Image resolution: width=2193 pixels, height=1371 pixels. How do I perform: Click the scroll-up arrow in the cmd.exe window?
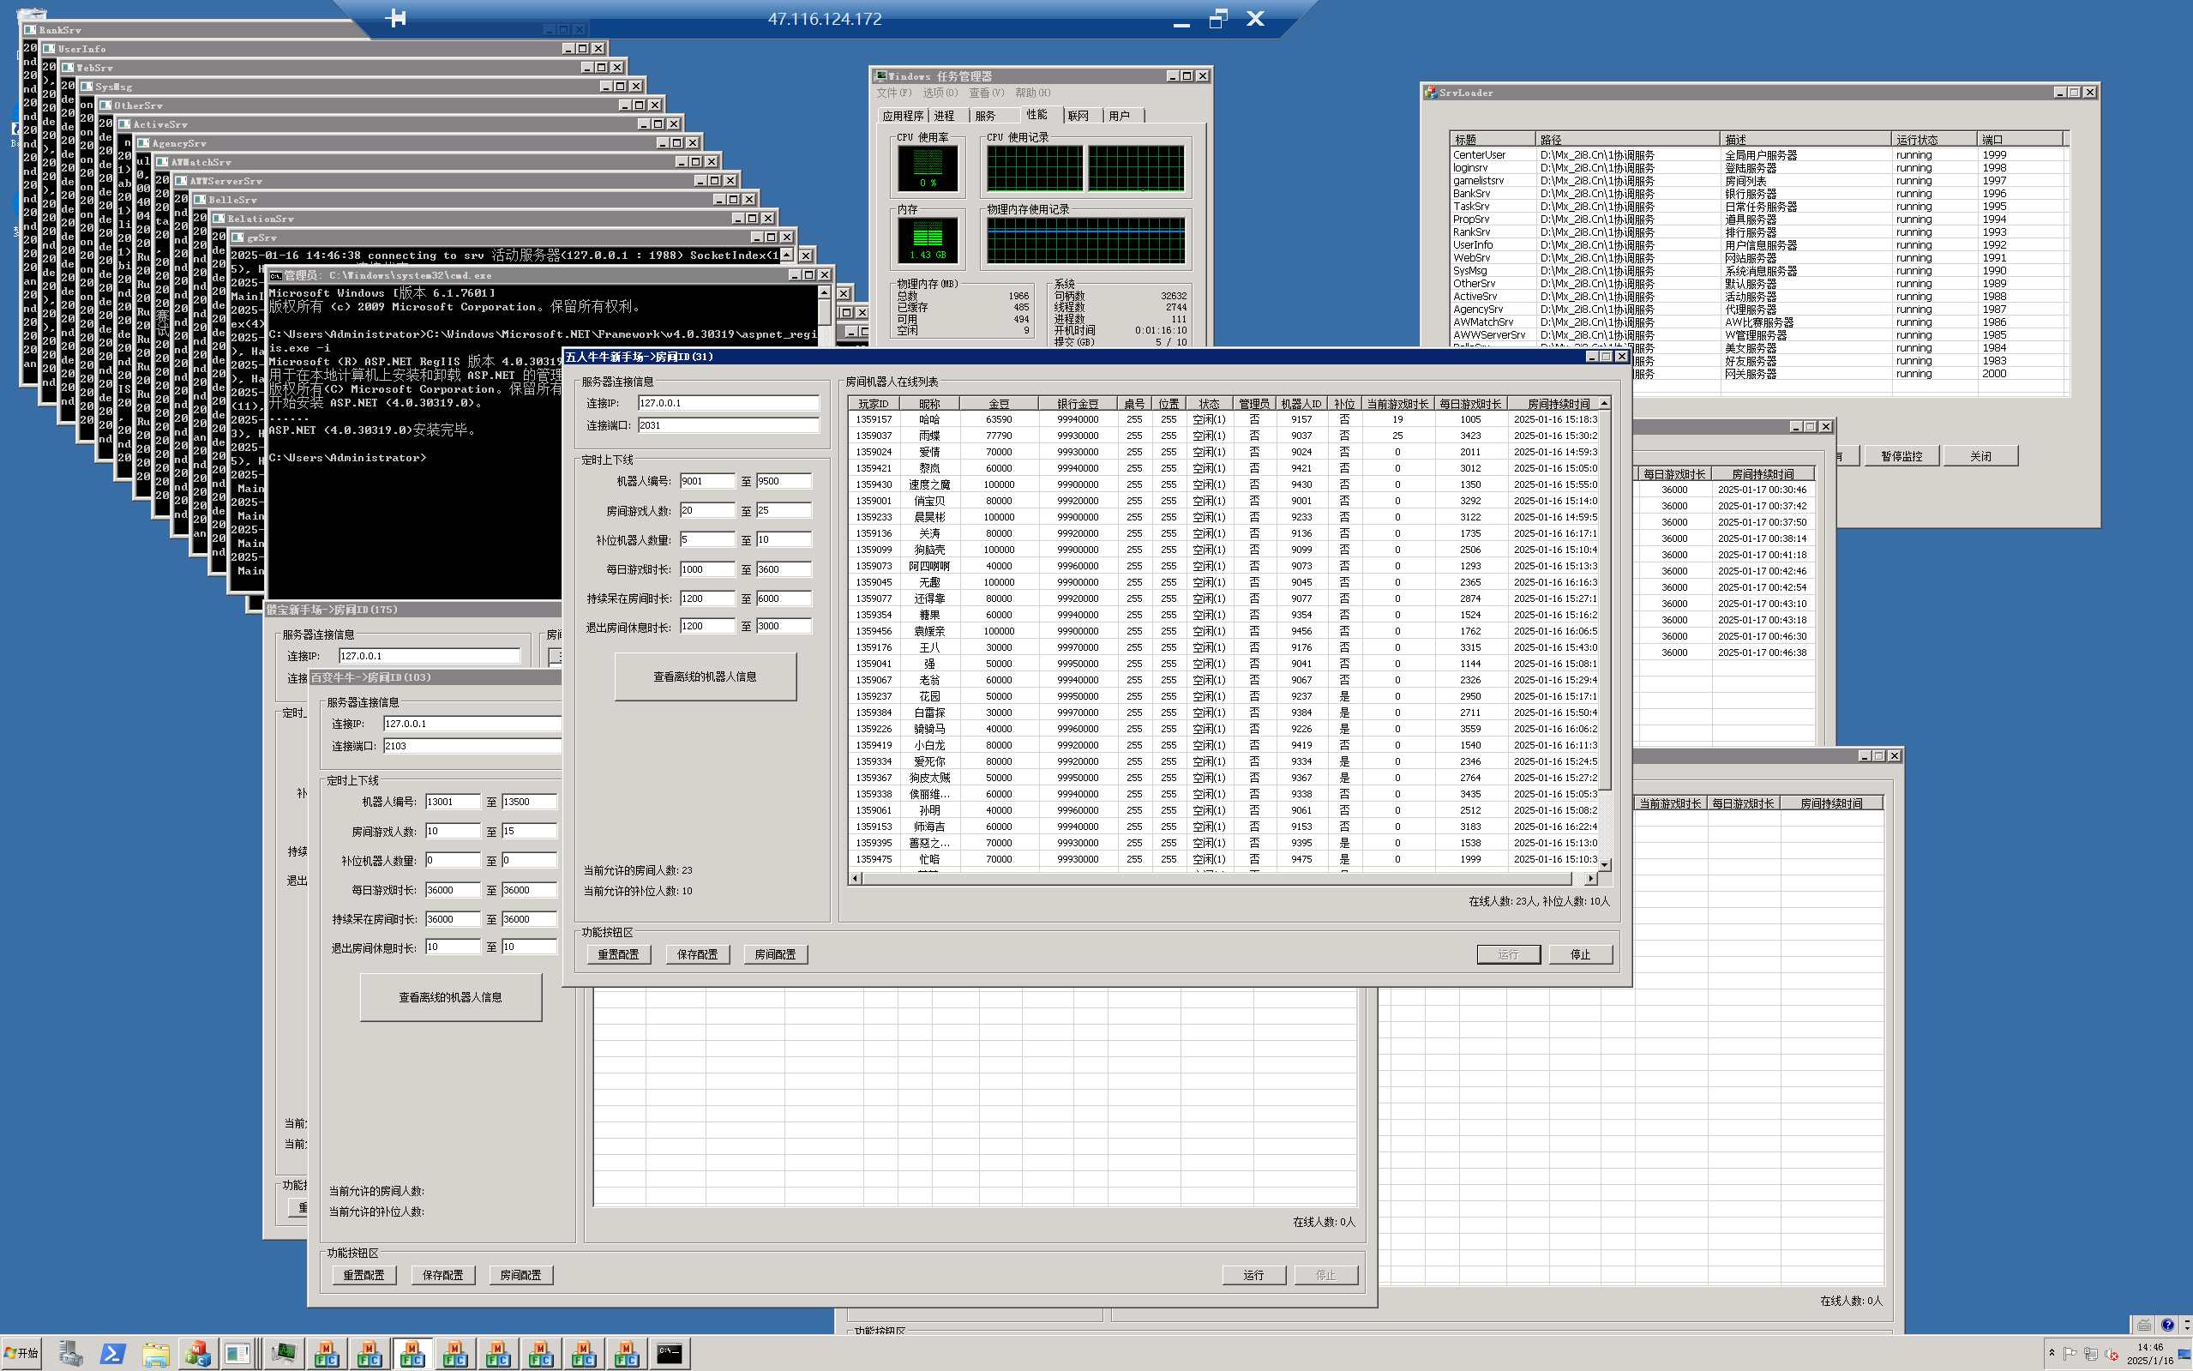(x=823, y=293)
